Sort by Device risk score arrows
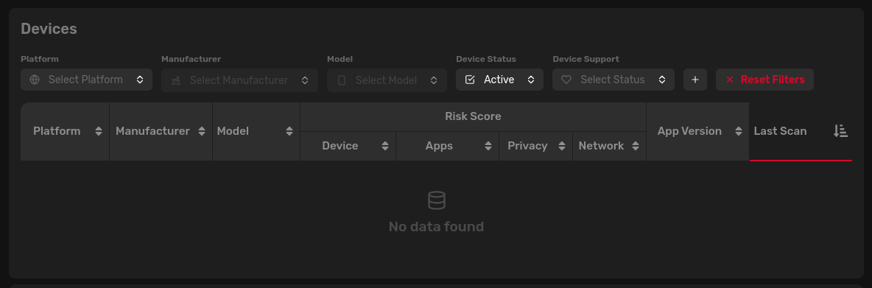The width and height of the screenshot is (872, 288). coord(385,146)
